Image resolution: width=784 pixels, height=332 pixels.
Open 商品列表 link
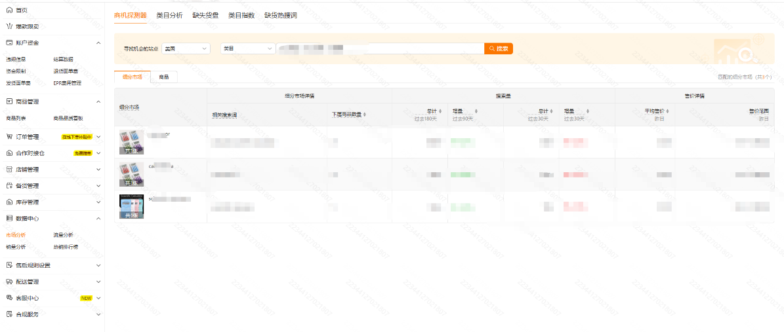pyautogui.click(x=16, y=119)
